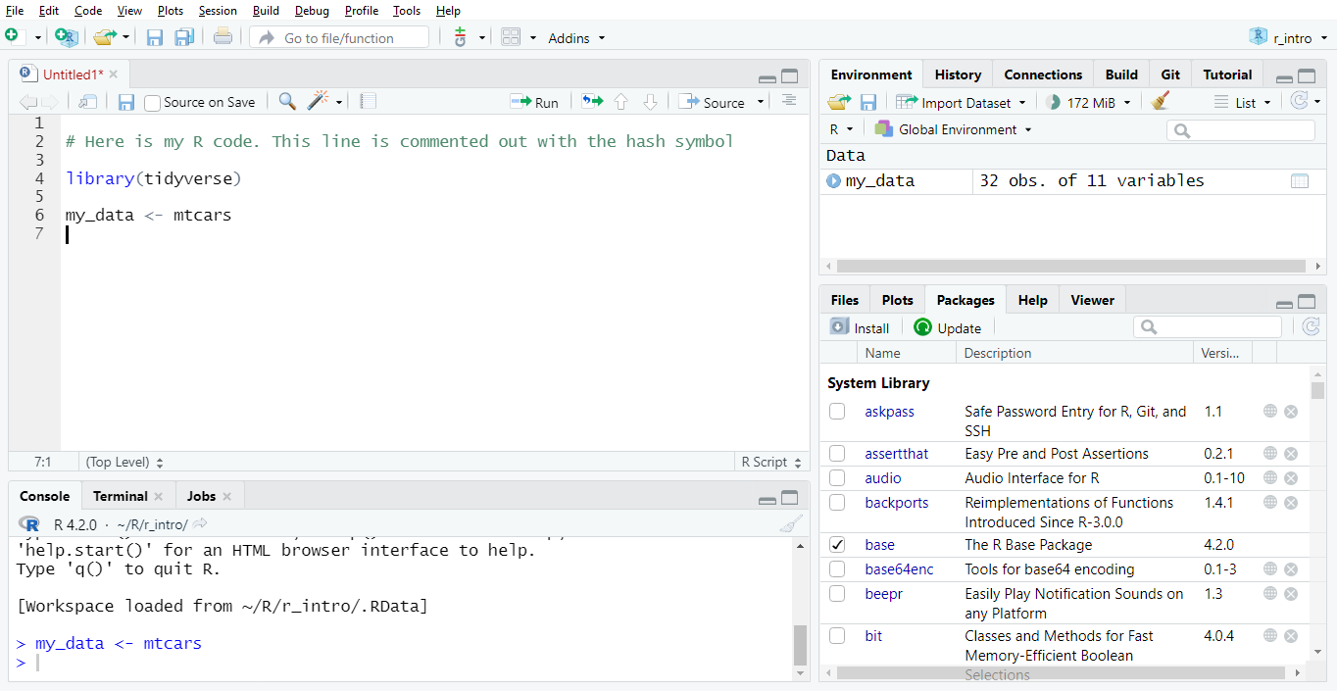Click the horizontal scrollbar in Environment pane
1337x691 pixels.
[x=1068, y=266]
